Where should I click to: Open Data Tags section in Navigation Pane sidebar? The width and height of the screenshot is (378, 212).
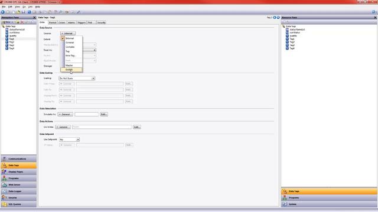coord(18,165)
